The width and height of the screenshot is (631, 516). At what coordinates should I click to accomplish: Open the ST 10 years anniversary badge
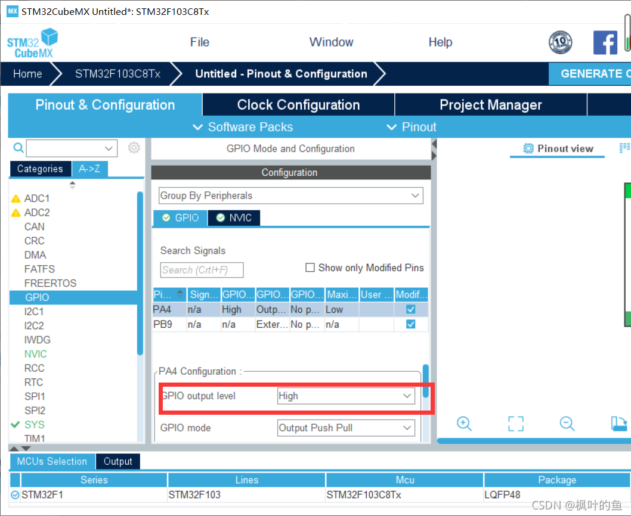click(560, 42)
